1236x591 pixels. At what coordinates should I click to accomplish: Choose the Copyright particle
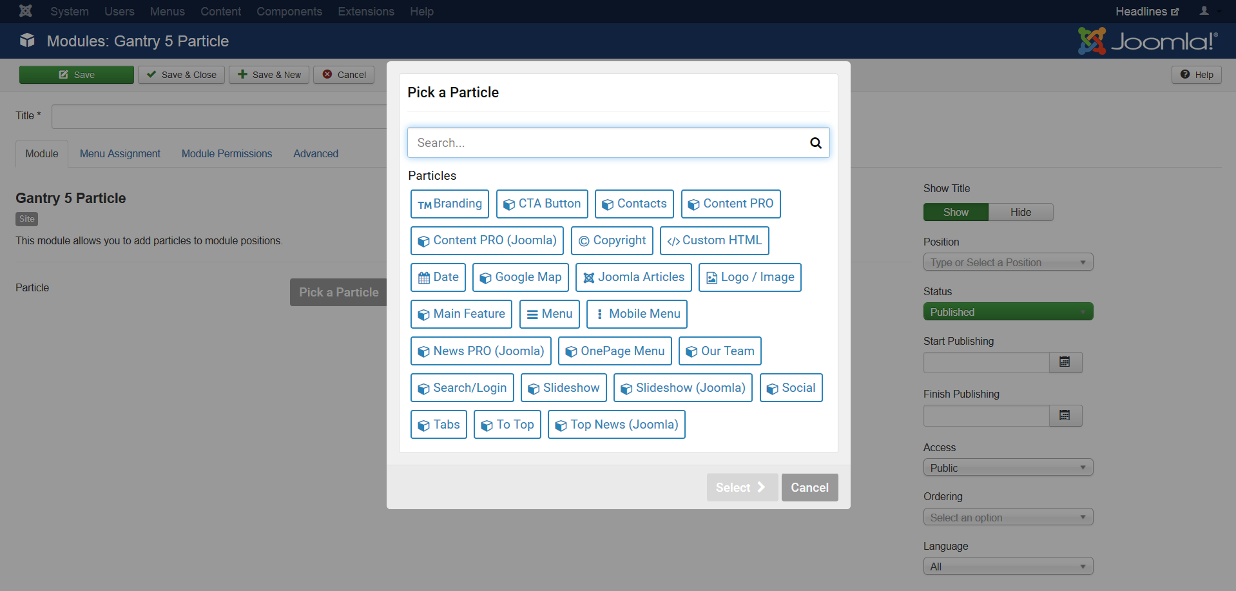[612, 240]
